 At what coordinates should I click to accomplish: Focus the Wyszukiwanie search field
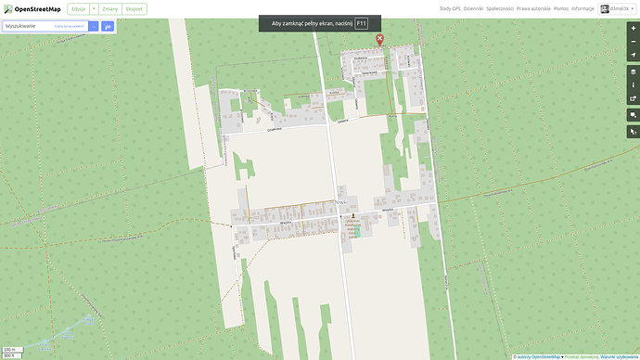[x=45, y=26]
